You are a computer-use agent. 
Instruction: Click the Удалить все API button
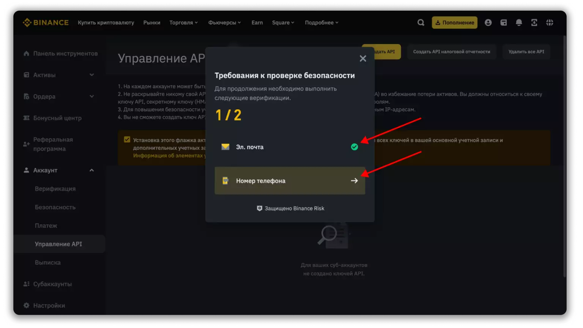tap(526, 52)
